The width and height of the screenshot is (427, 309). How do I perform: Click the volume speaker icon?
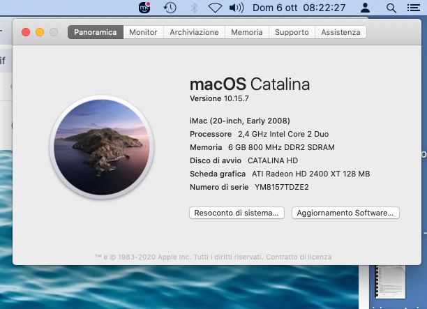coord(237,8)
